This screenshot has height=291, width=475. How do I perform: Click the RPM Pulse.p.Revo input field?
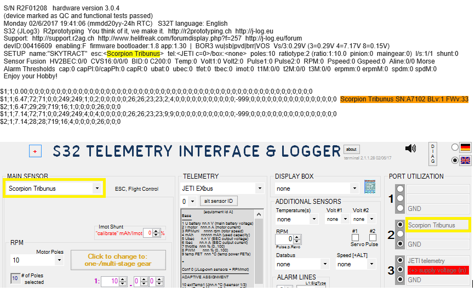coord(284,239)
